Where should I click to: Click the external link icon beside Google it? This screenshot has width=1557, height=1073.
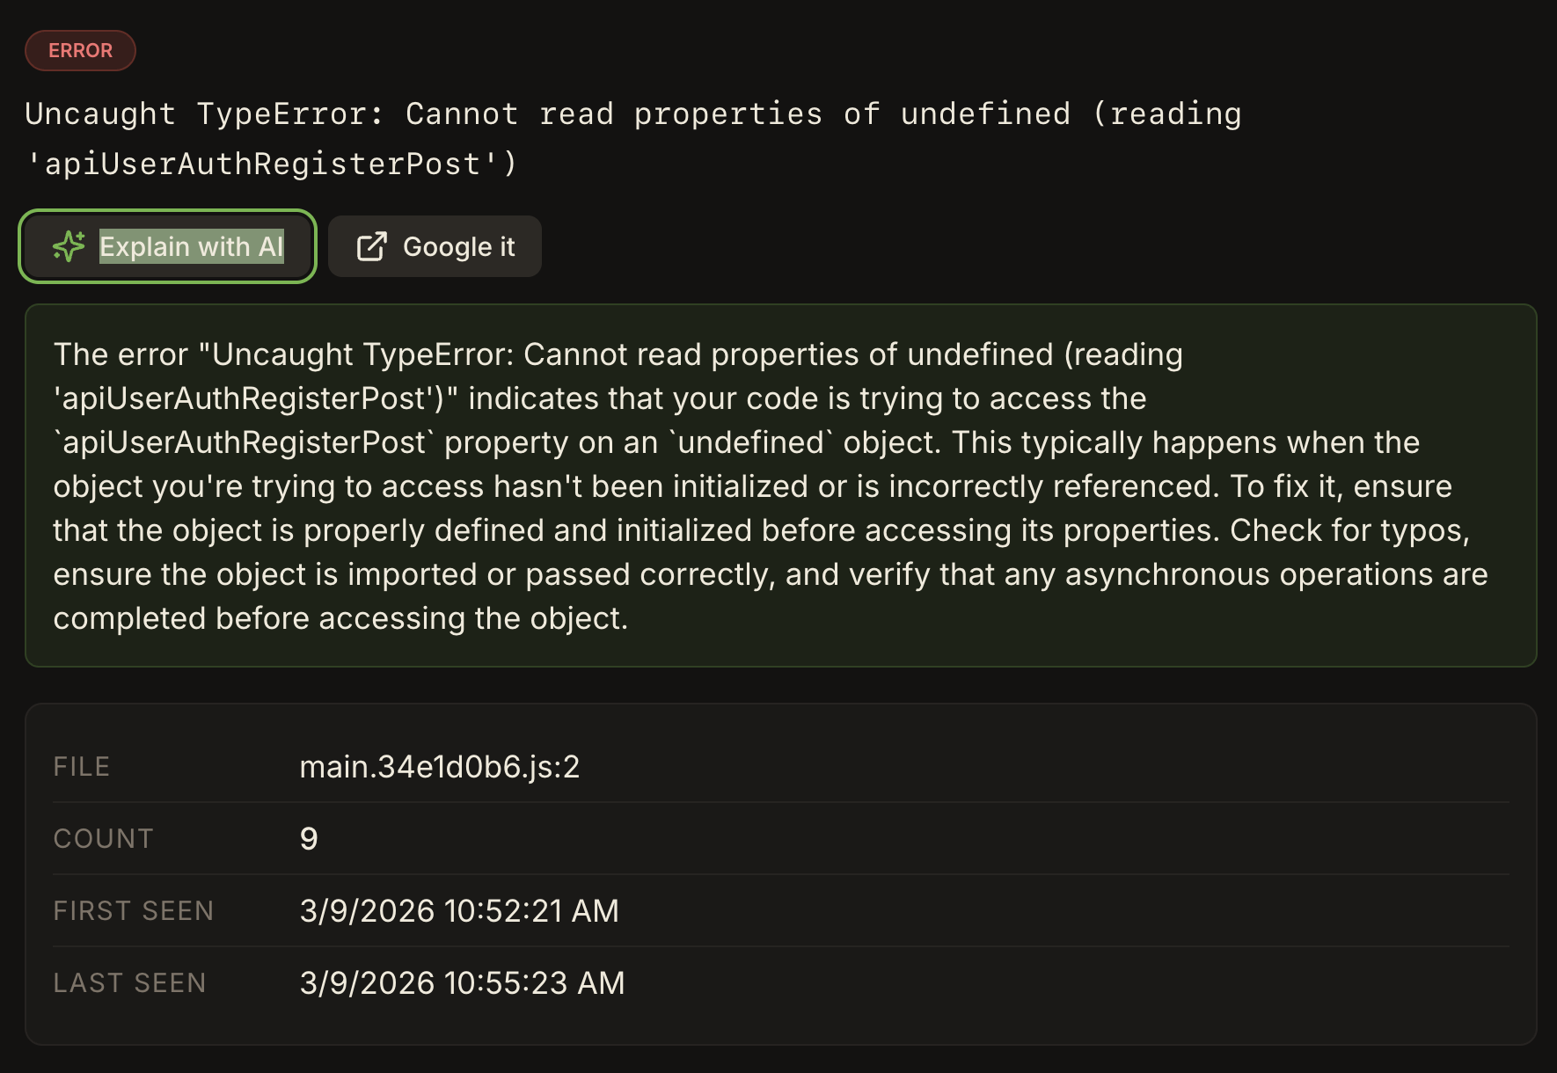(372, 247)
